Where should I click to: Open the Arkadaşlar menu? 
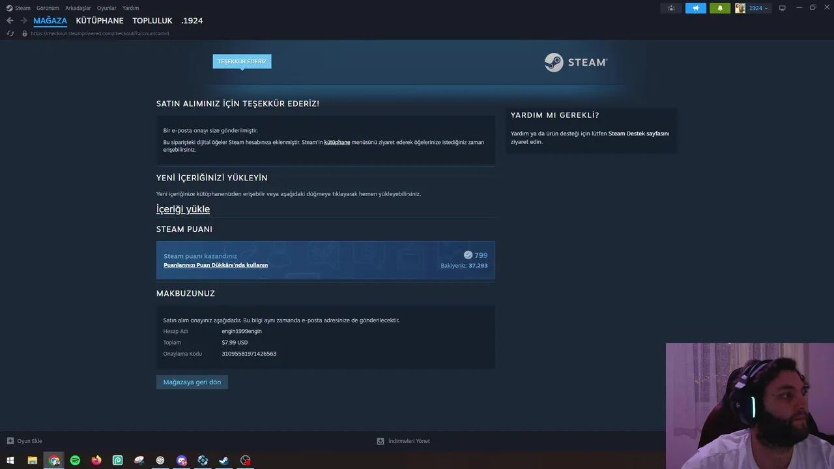pos(78,8)
